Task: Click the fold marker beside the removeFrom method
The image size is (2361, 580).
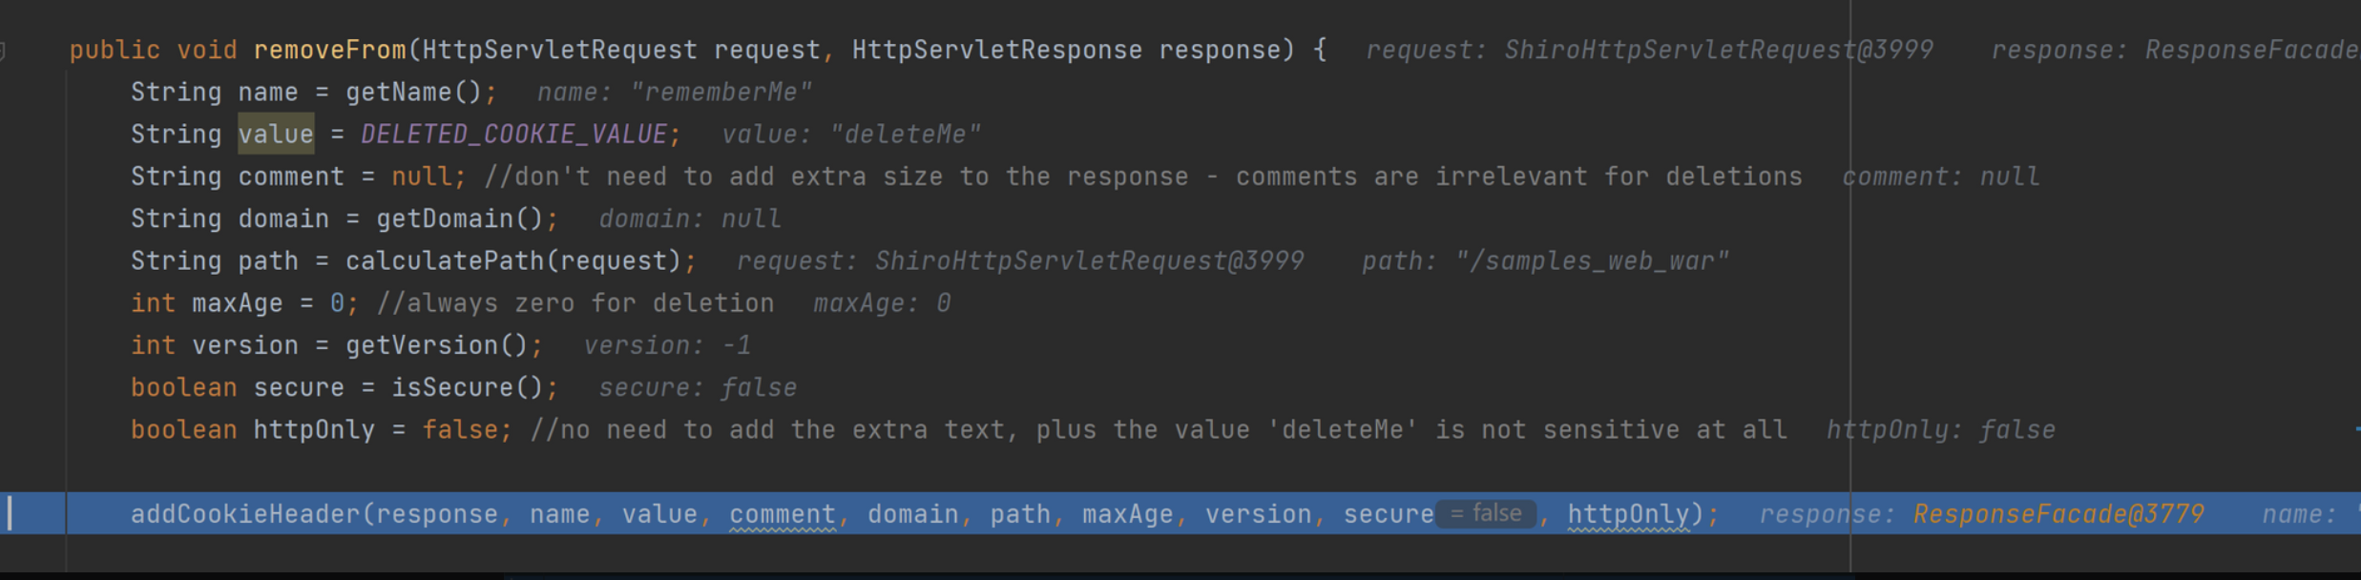Action: (x=3, y=51)
